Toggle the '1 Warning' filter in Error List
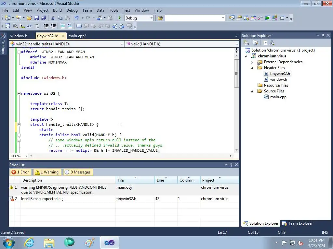Image resolution: width=333 pixels, height=249 pixels. point(47,172)
